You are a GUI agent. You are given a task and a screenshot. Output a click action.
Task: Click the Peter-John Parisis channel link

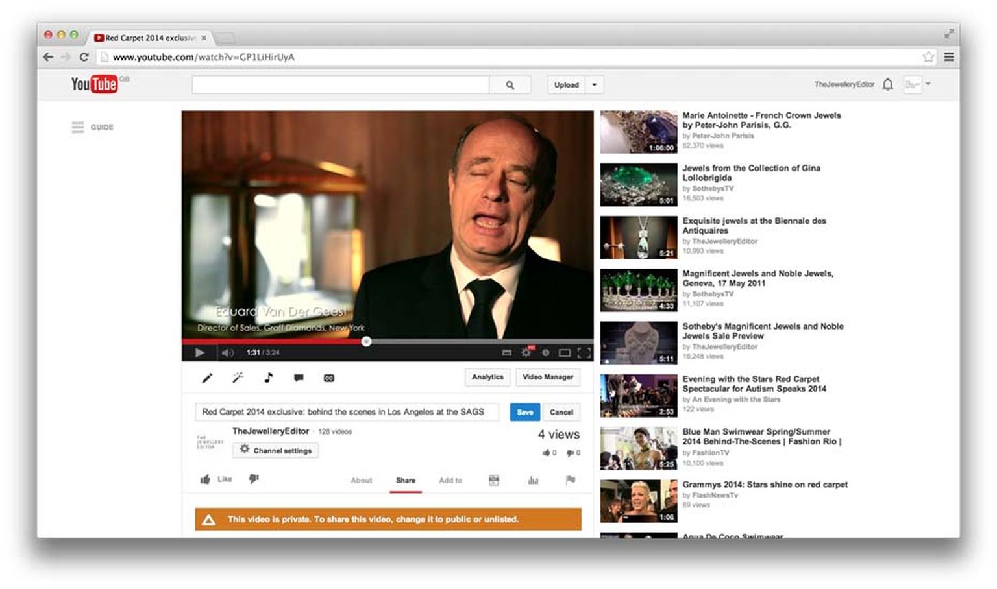click(722, 136)
